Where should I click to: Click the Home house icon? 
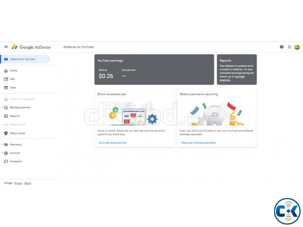(x=6, y=70)
